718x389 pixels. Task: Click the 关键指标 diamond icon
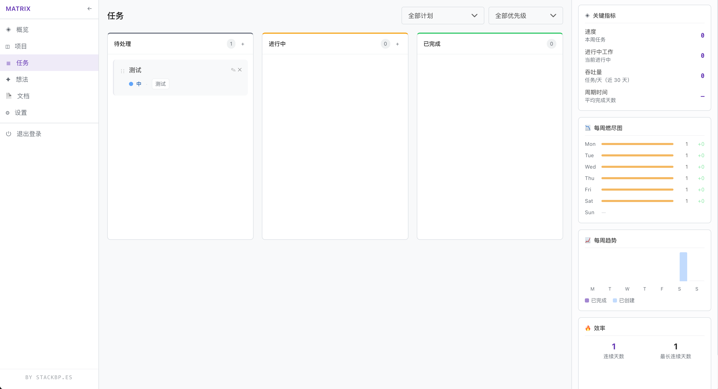[x=587, y=16]
